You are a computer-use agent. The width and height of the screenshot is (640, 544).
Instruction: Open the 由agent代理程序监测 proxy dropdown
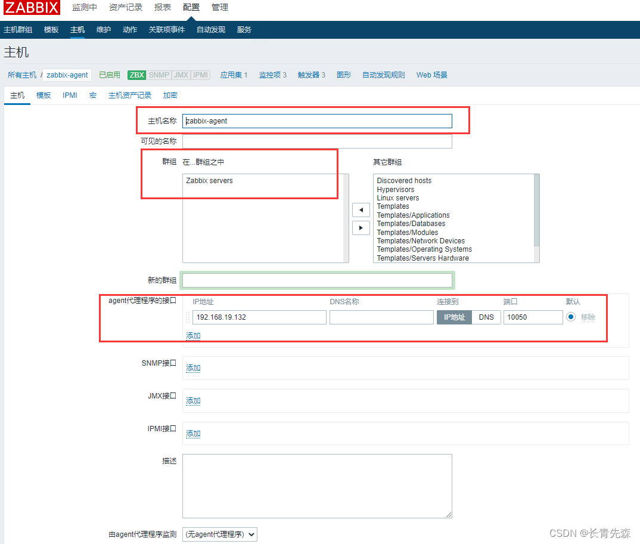(x=220, y=534)
